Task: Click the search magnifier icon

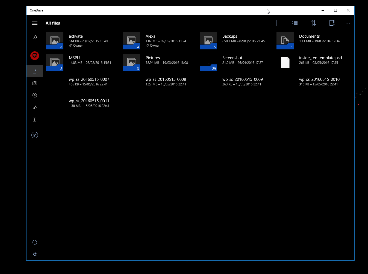Action: (35, 37)
